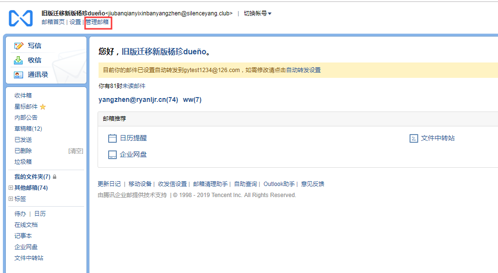Screen dimensions: 498x273
Task: Expand the 其他邮箱(74) folder tree
Action: (11, 188)
